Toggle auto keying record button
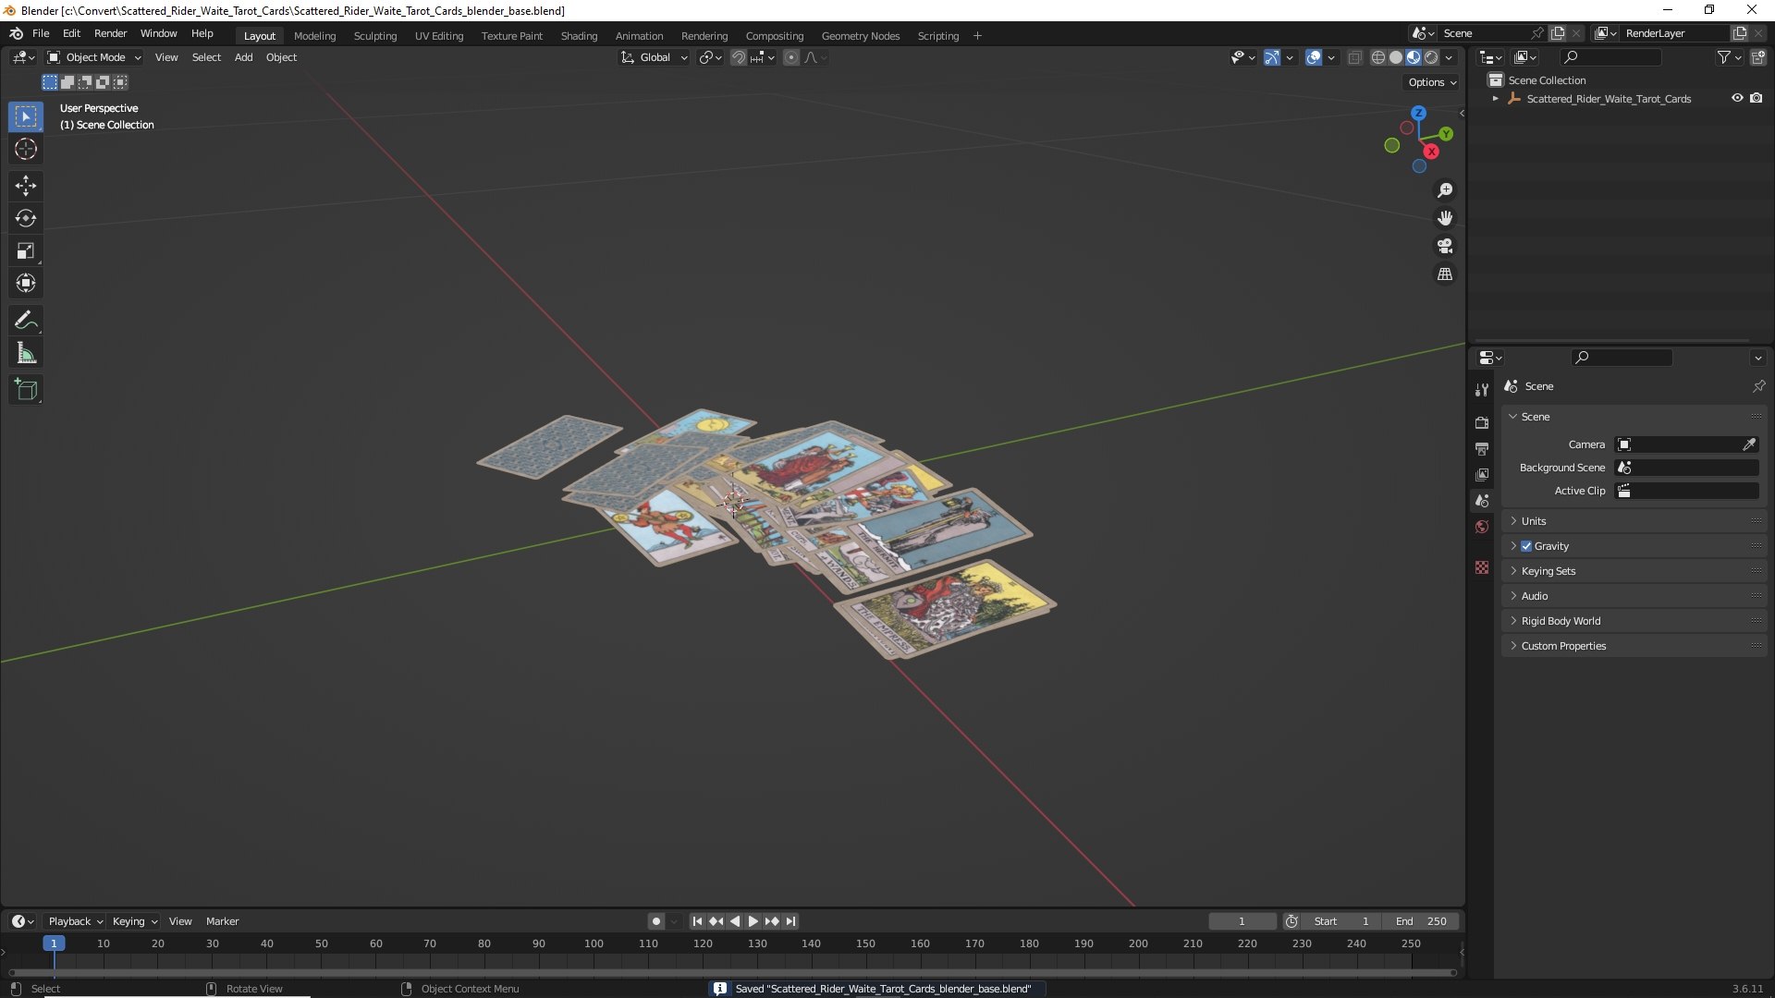This screenshot has width=1775, height=998. click(655, 921)
